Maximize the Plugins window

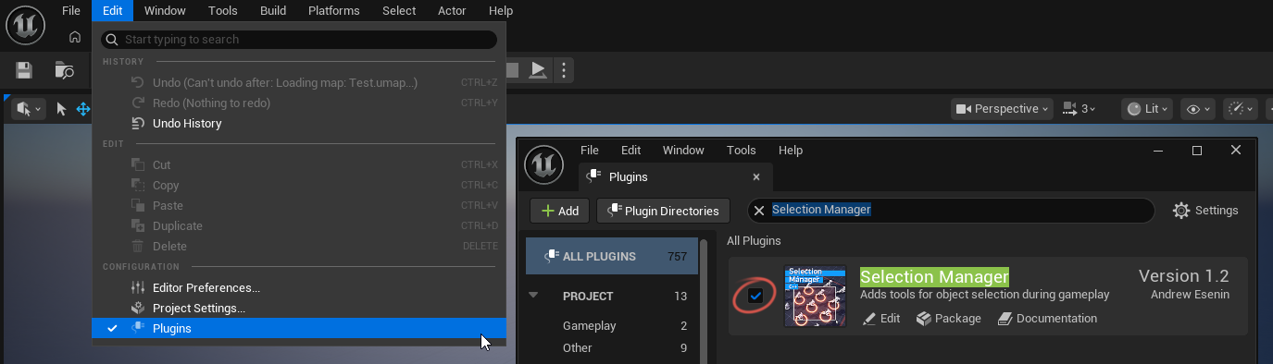[x=1197, y=151]
